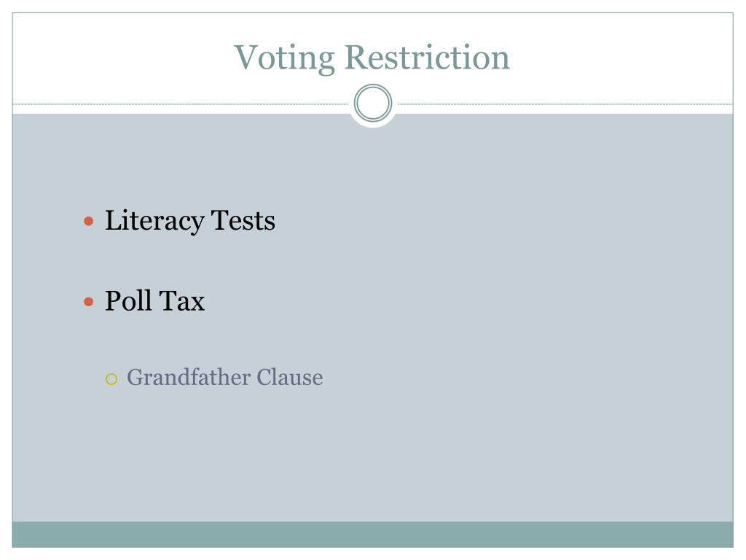The height and width of the screenshot is (560, 746).
Task: Select the word "Restriction" in the title
Action: (x=427, y=57)
